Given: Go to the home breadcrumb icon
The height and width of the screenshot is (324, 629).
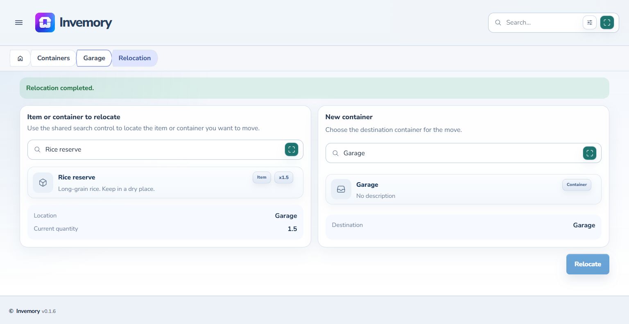Looking at the screenshot, I should [x=20, y=58].
